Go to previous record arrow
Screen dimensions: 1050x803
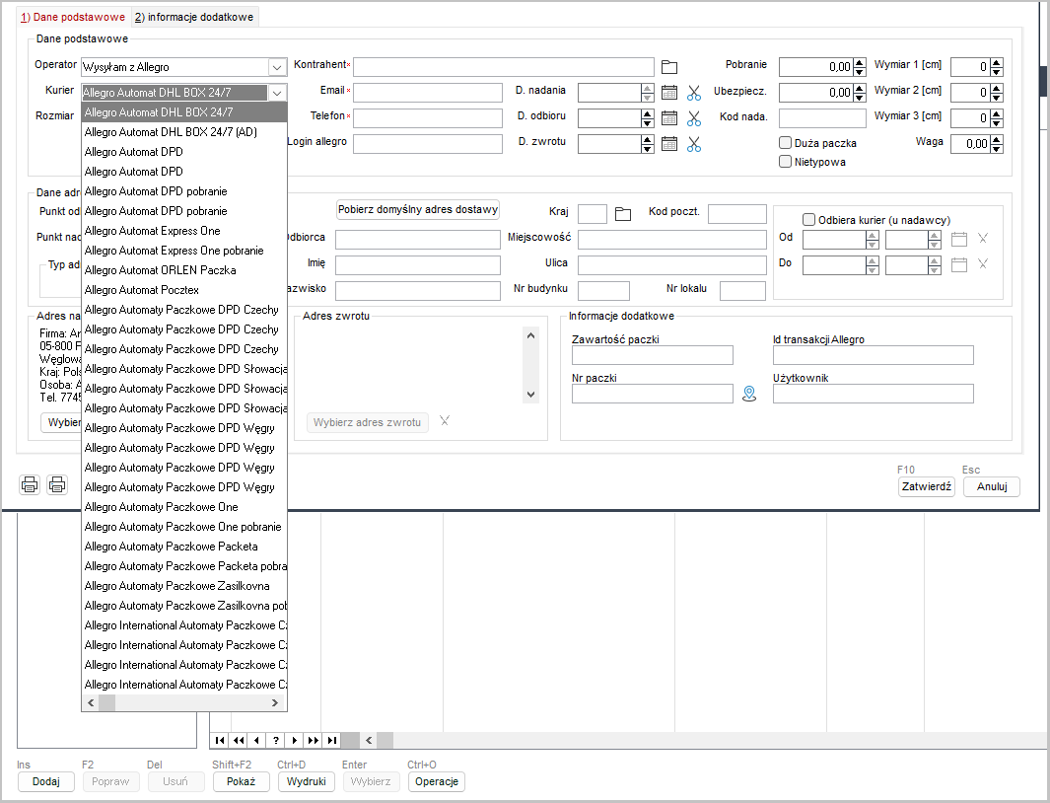coord(256,740)
